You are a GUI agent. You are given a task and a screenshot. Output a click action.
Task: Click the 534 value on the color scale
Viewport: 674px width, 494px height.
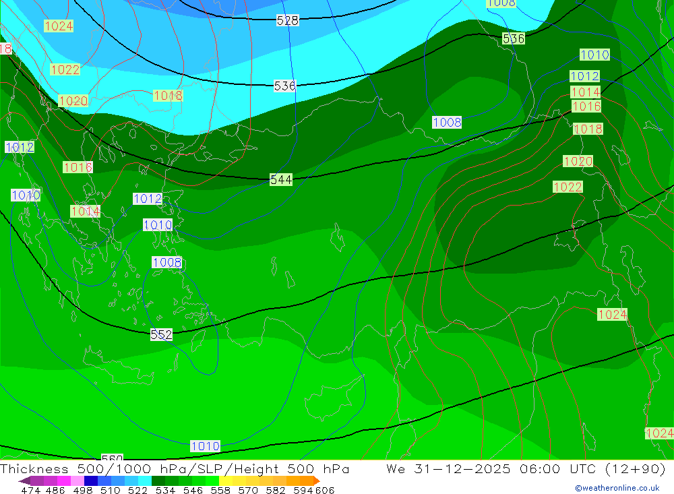165,490
